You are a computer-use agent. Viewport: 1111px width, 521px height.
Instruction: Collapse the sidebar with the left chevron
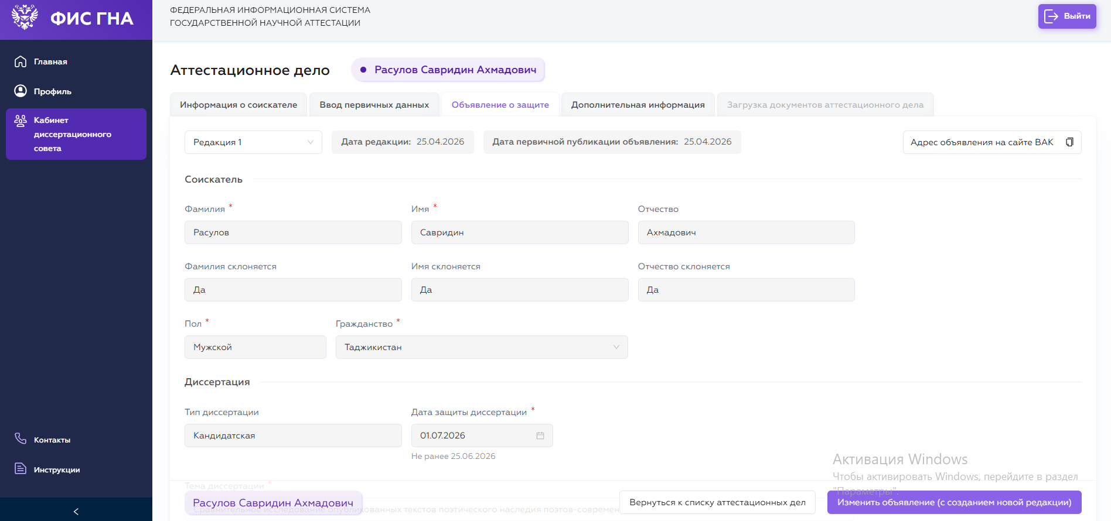[76, 511]
